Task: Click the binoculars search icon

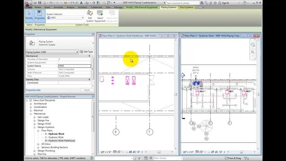Action: [x=202, y=3]
